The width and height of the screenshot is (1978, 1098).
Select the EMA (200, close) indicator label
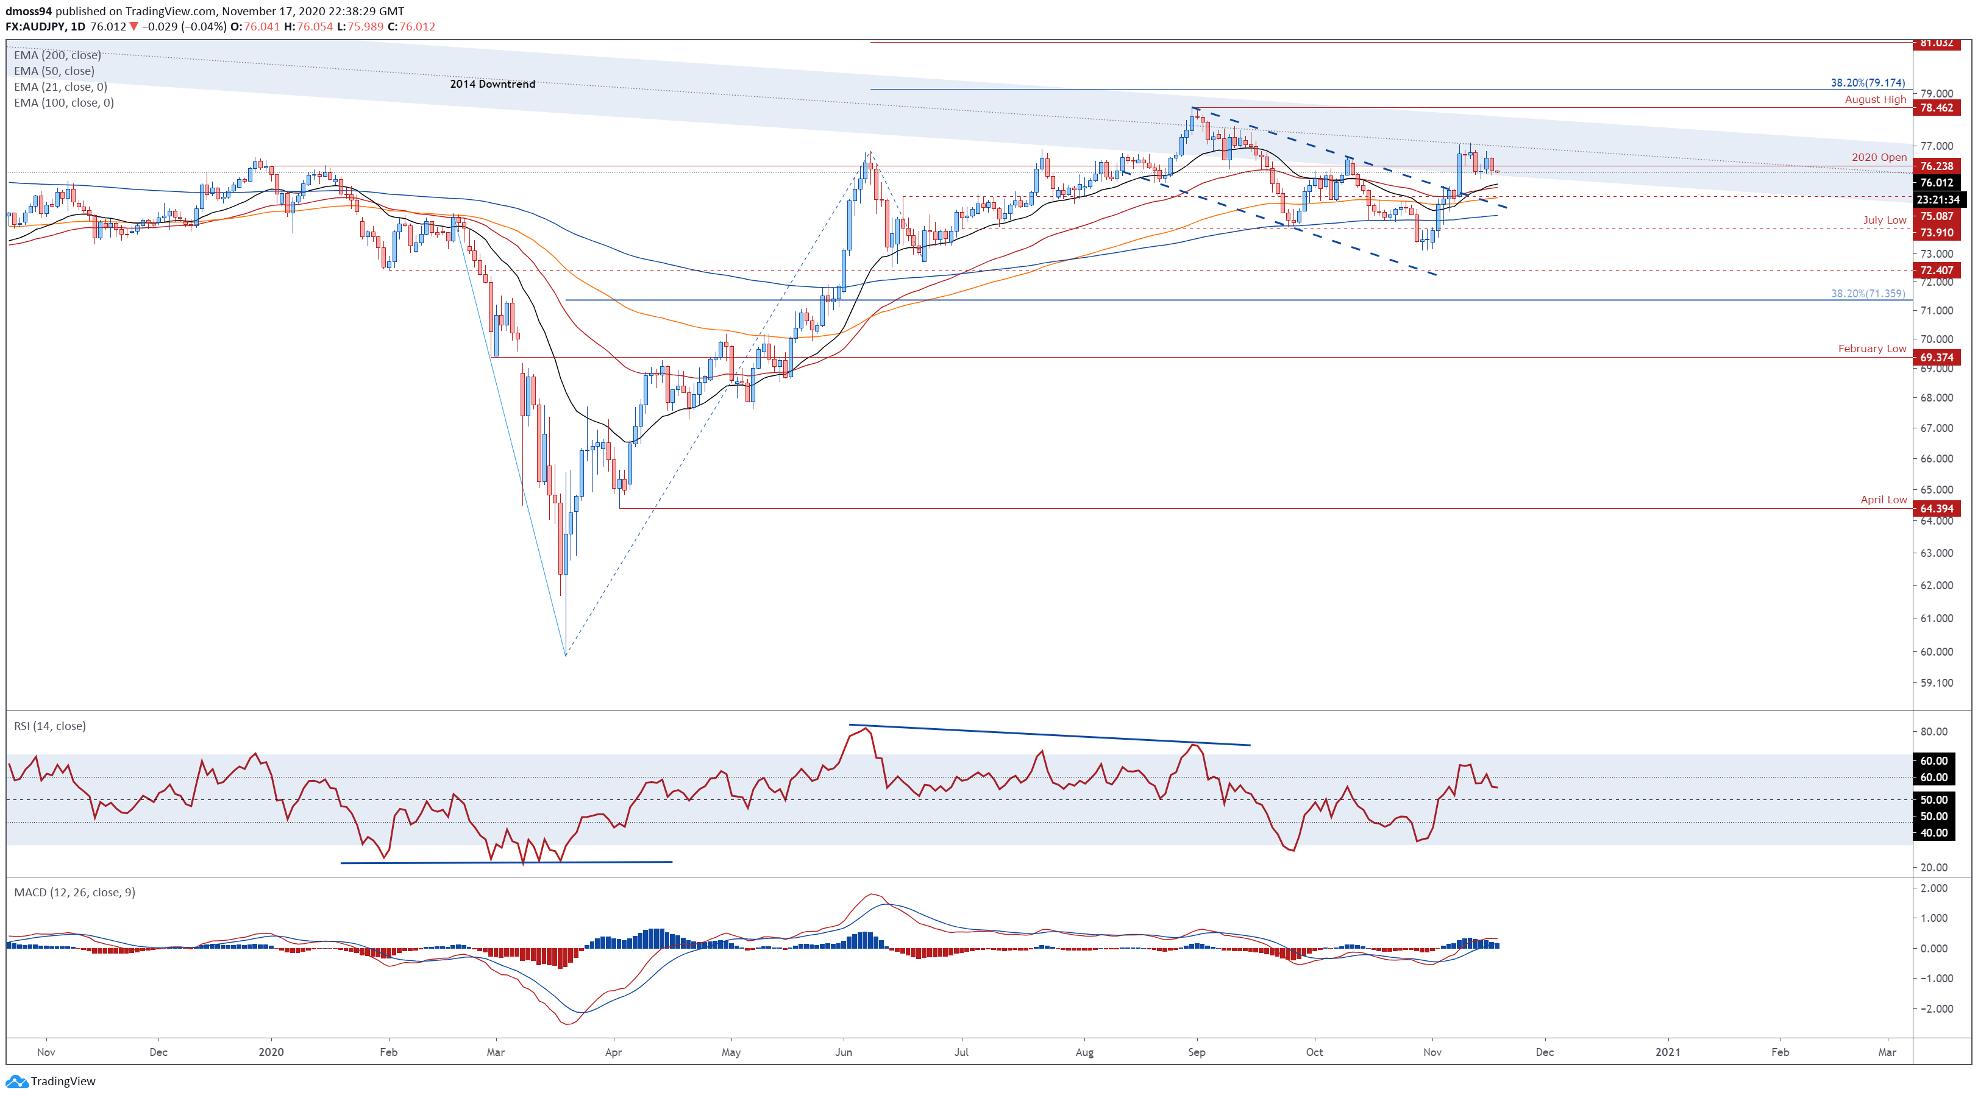coord(57,55)
